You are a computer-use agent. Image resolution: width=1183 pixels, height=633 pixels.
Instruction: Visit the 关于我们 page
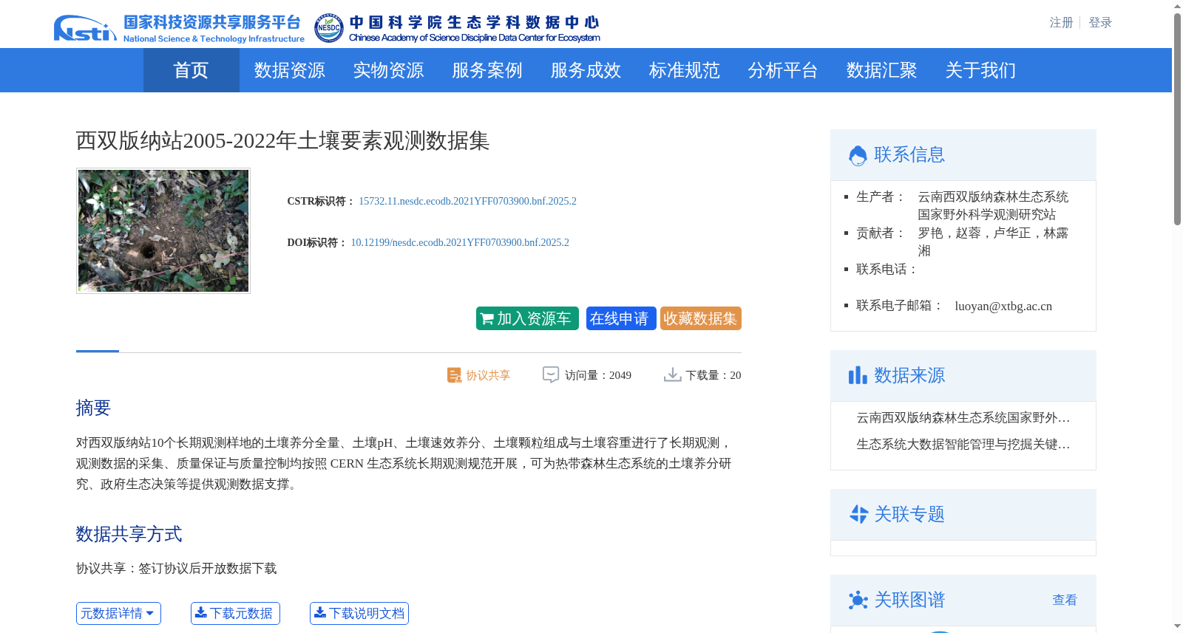tap(980, 70)
